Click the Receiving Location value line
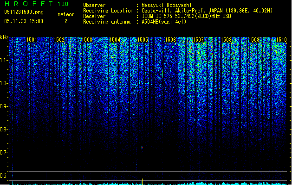The width and height of the screenshot is (292, 185). click(x=207, y=11)
